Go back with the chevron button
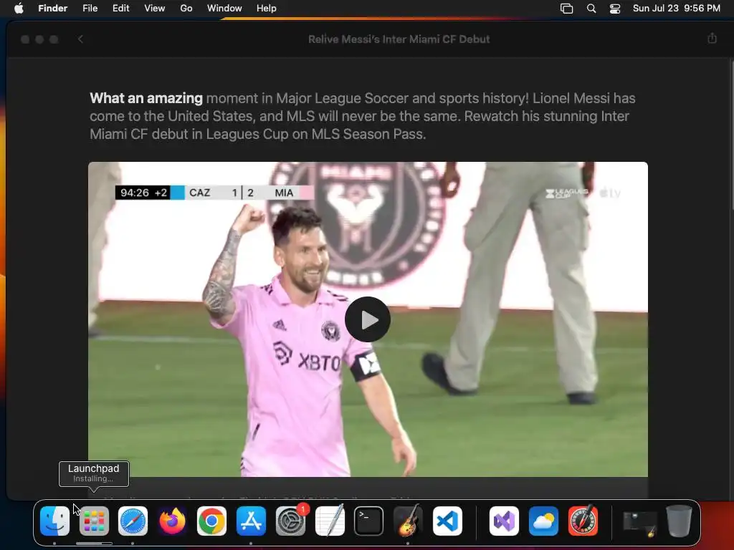Viewport: 734px width, 550px height. tap(80, 39)
